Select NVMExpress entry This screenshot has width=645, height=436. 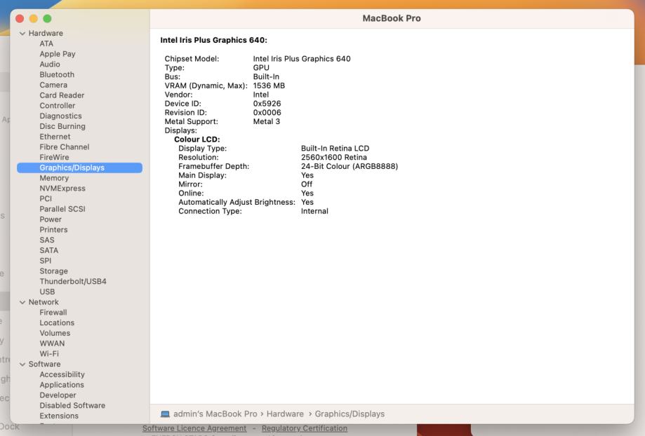62,188
